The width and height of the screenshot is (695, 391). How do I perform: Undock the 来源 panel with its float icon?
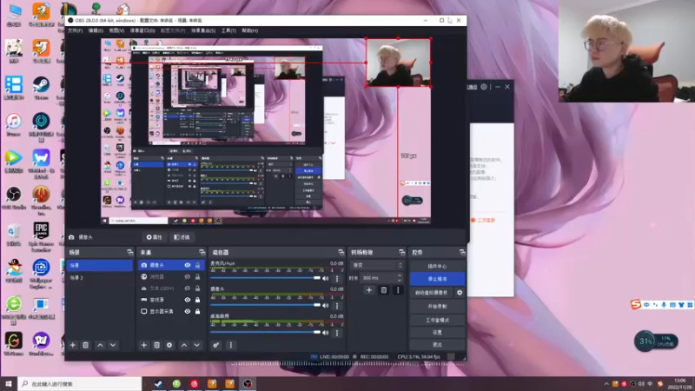pos(202,252)
